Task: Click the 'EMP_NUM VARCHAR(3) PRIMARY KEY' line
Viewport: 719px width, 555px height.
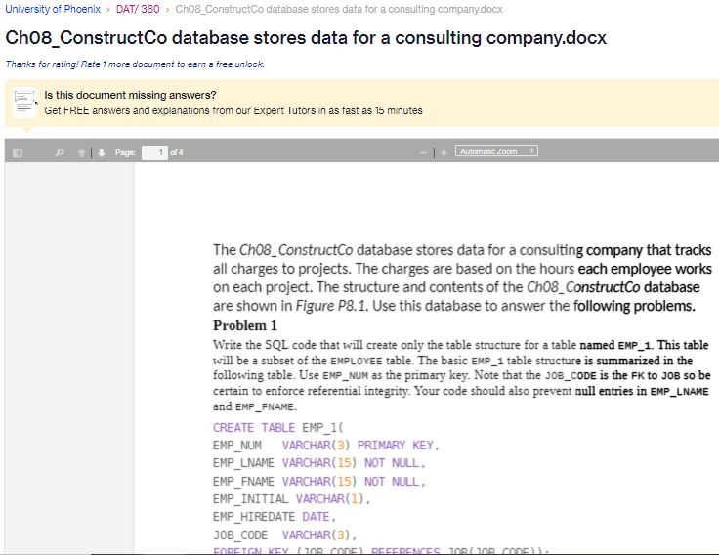Action: pos(326,446)
